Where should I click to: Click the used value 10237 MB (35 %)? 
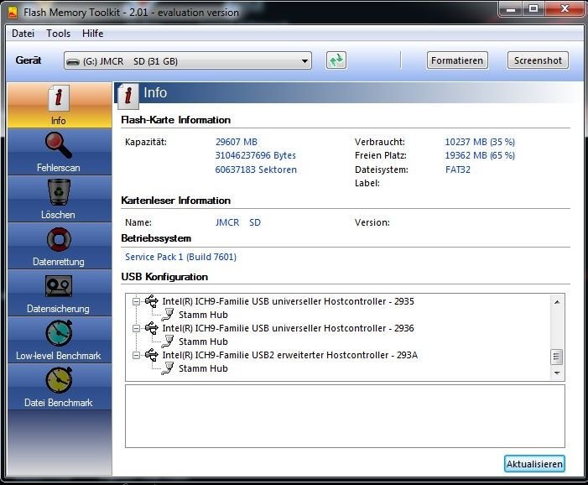tap(480, 142)
